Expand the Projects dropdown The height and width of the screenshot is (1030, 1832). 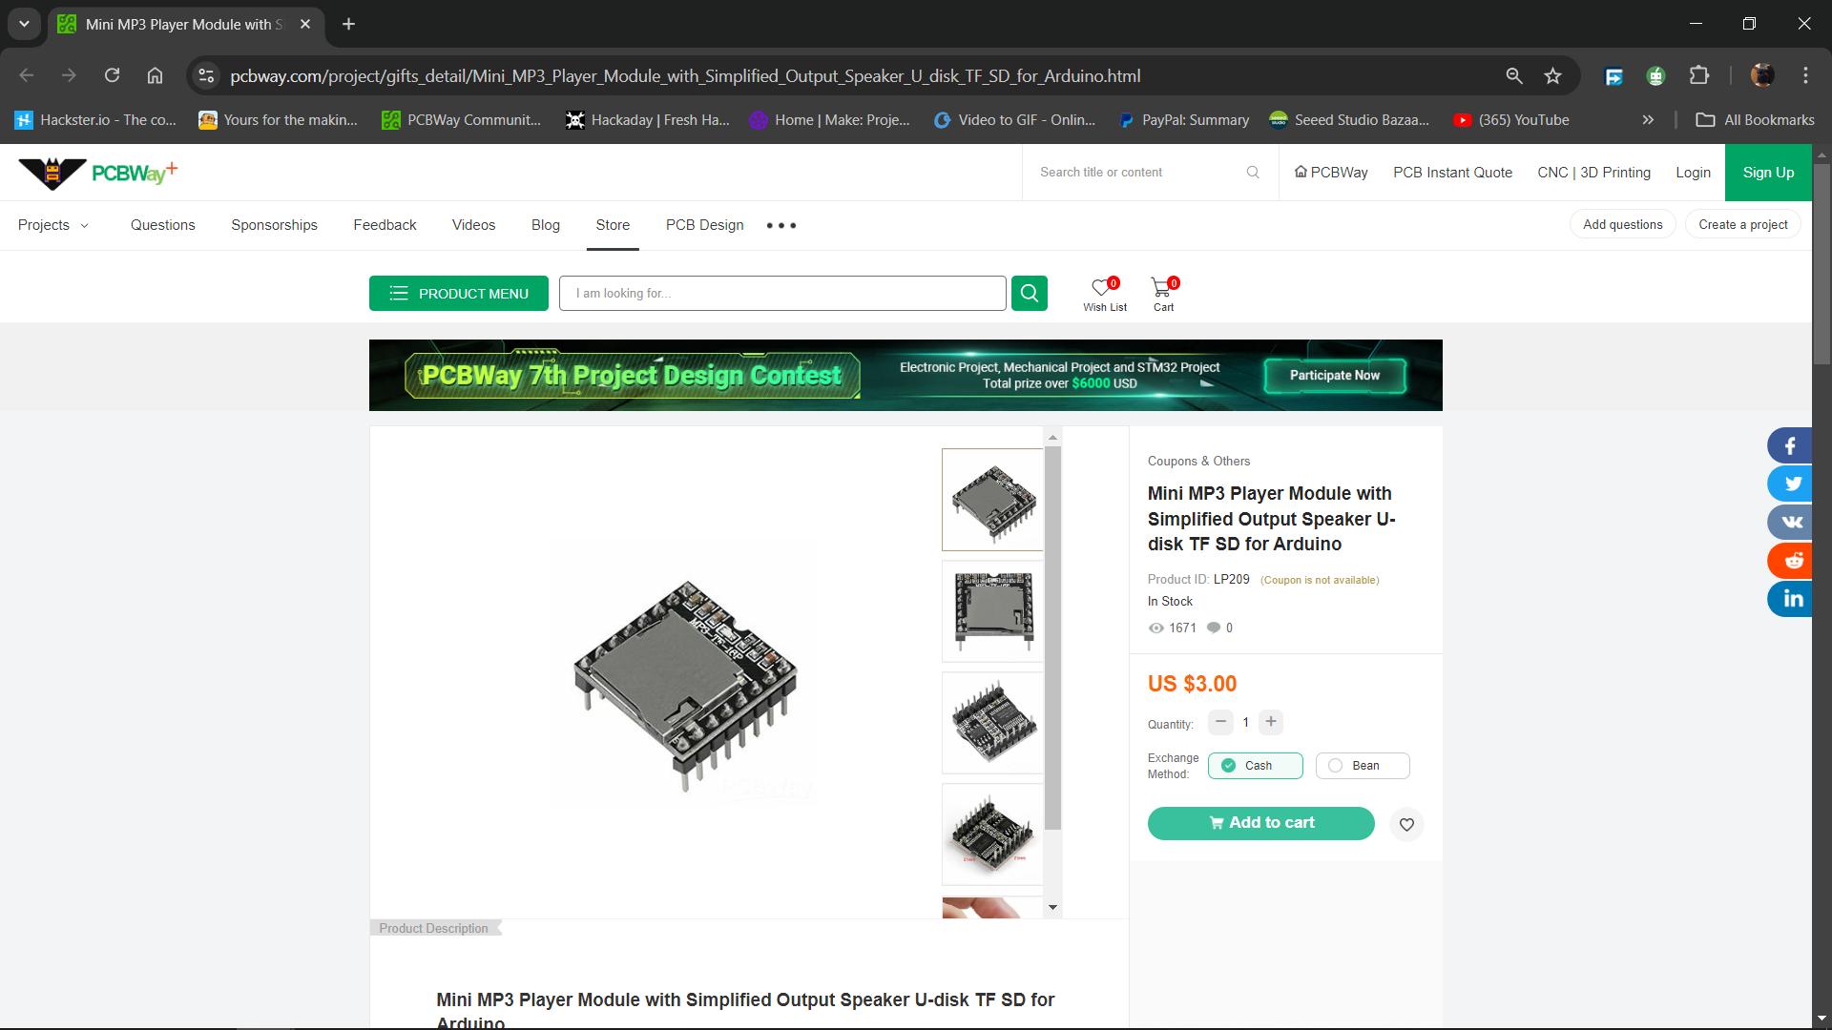(x=53, y=225)
